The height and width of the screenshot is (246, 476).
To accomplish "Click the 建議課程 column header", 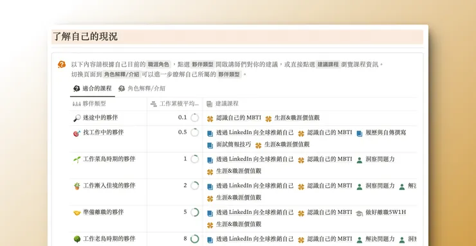I will [x=310, y=104].
